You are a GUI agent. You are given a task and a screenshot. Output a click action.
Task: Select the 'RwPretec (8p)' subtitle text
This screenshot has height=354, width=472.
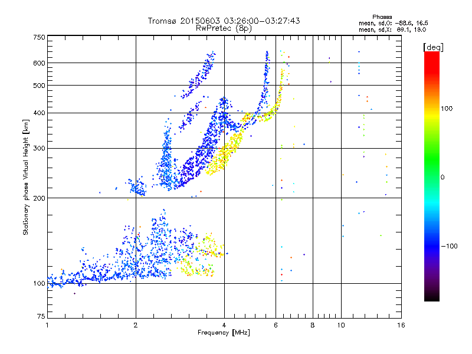[224, 28]
